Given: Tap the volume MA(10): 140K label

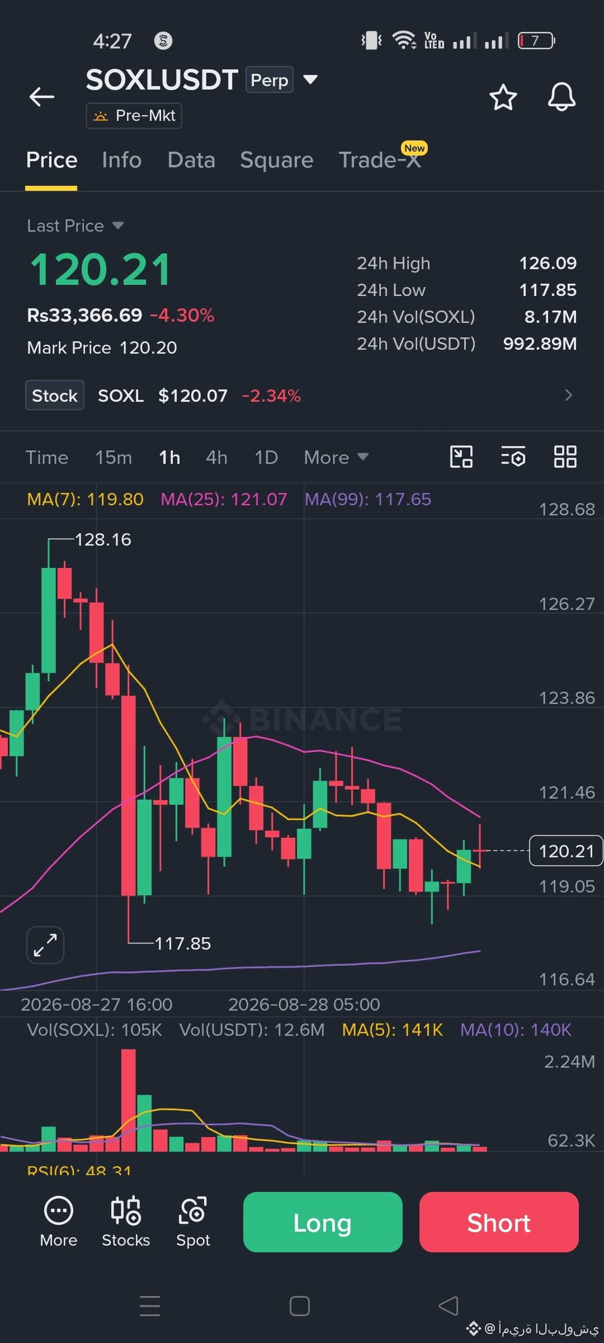Looking at the screenshot, I should point(516,1030).
